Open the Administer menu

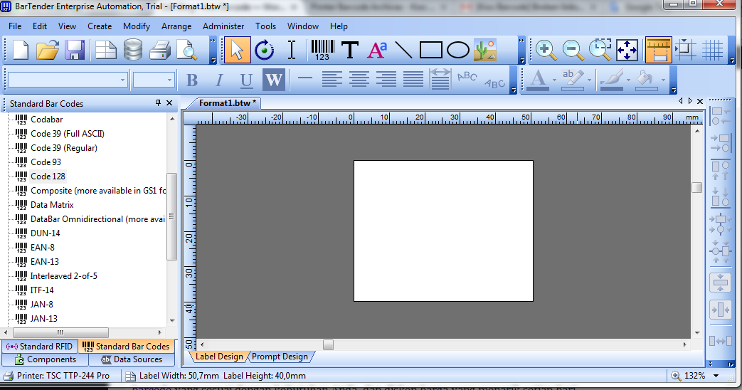pyautogui.click(x=223, y=26)
